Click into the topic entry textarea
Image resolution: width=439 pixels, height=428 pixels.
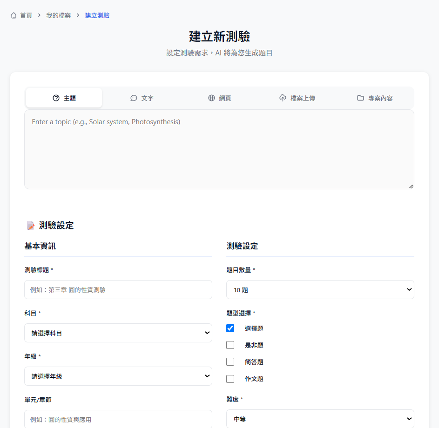(219, 149)
